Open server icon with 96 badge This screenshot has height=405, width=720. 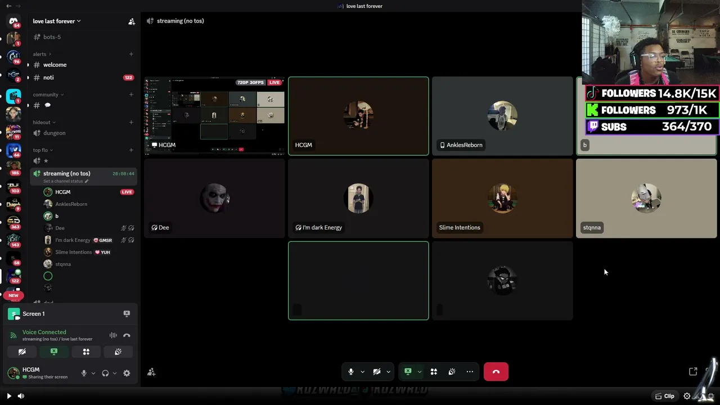pyautogui.click(x=13, y=57)
